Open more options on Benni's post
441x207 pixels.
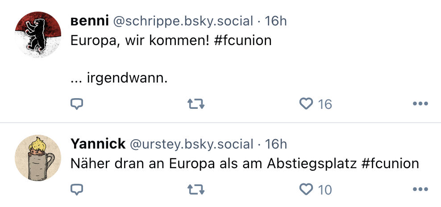coord(420,104)
